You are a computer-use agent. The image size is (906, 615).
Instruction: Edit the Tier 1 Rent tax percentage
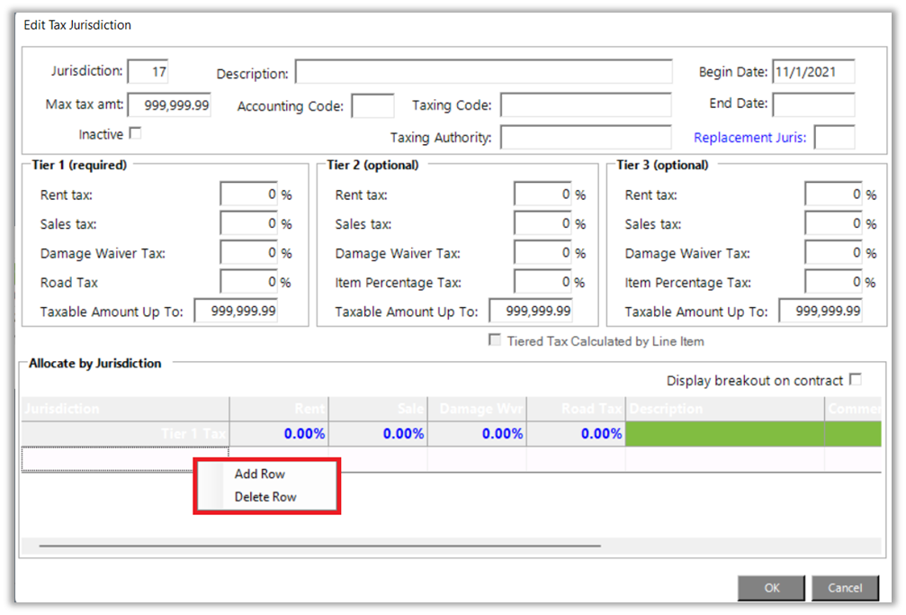click(x=248, y=194)
